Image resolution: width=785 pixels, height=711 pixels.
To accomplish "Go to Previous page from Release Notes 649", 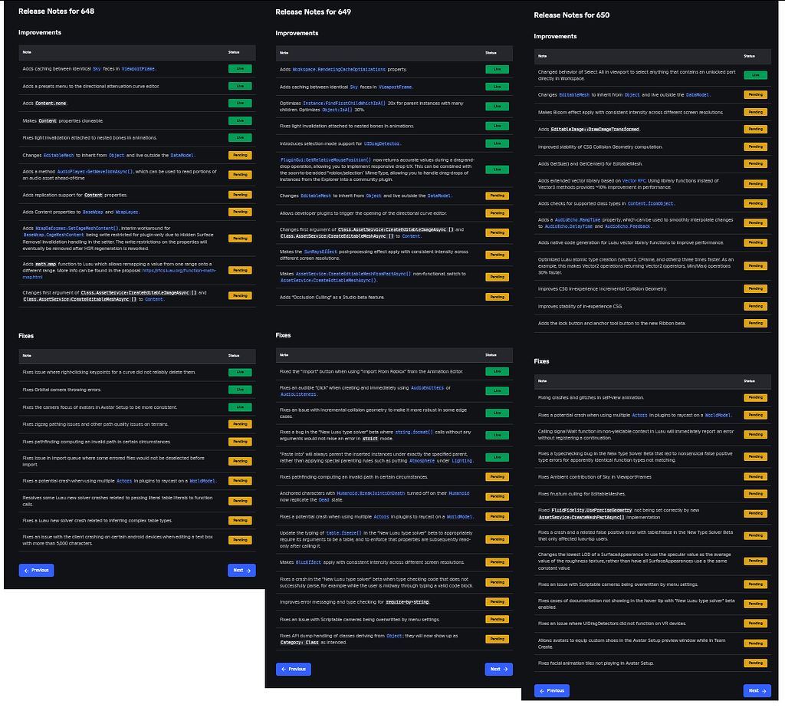I will (294, 669).
